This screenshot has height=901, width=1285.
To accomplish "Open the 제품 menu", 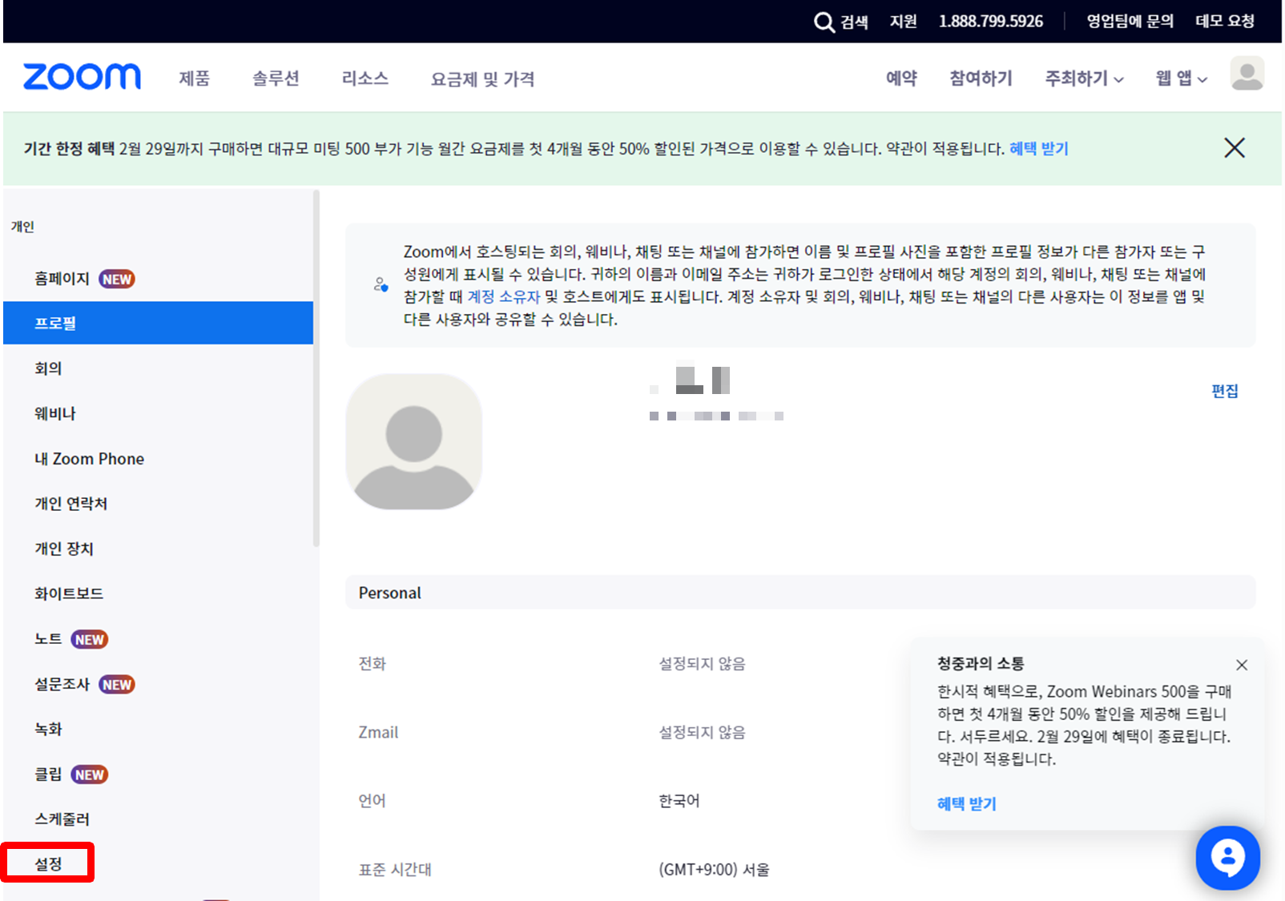I will tap(194, 78).
